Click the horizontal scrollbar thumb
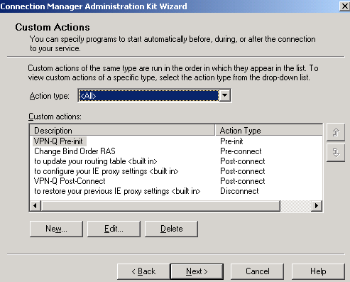The height and width of the screenshot is (282, 350). 160,205
